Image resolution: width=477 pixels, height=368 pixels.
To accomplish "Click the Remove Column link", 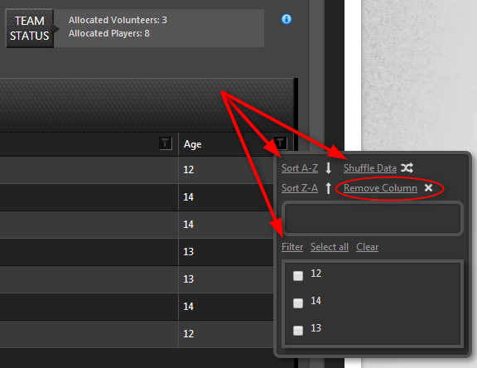I will point(380,188).
